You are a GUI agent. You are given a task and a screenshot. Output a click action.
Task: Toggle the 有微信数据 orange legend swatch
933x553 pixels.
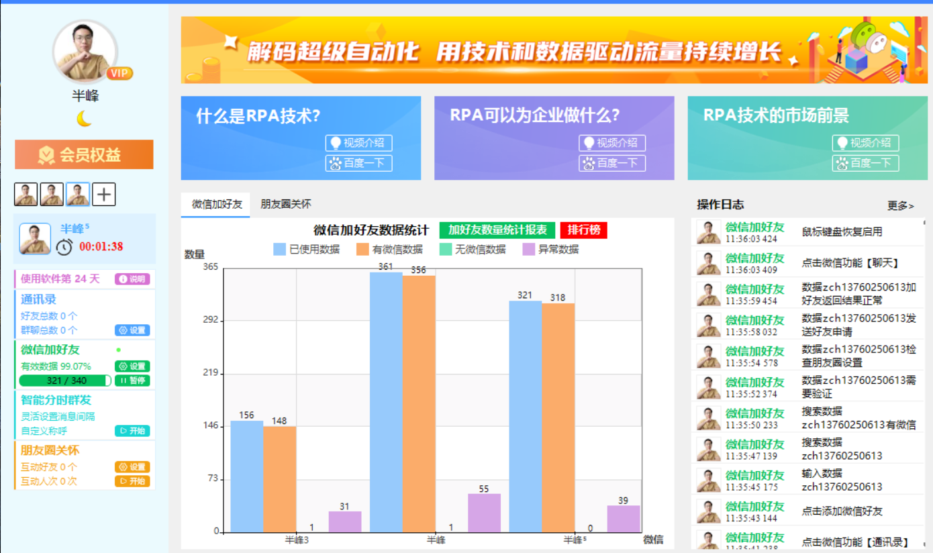pos(363,250)
